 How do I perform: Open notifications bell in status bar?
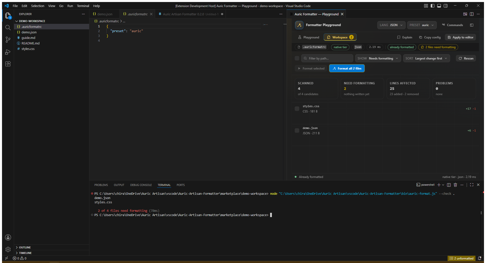point(479,258)
